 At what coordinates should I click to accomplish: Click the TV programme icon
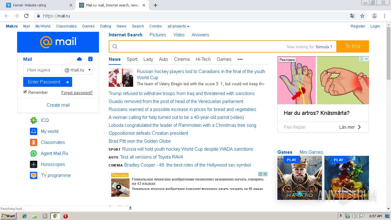34,175
